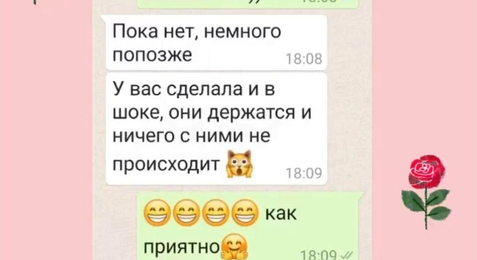Click the word 'попозже' in first message
Image resolution: width=477 pixels, height=260 pixels.
[x=152, y=55]
